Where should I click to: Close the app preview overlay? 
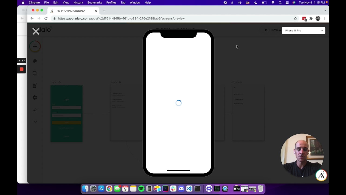[x=36, y=31]
